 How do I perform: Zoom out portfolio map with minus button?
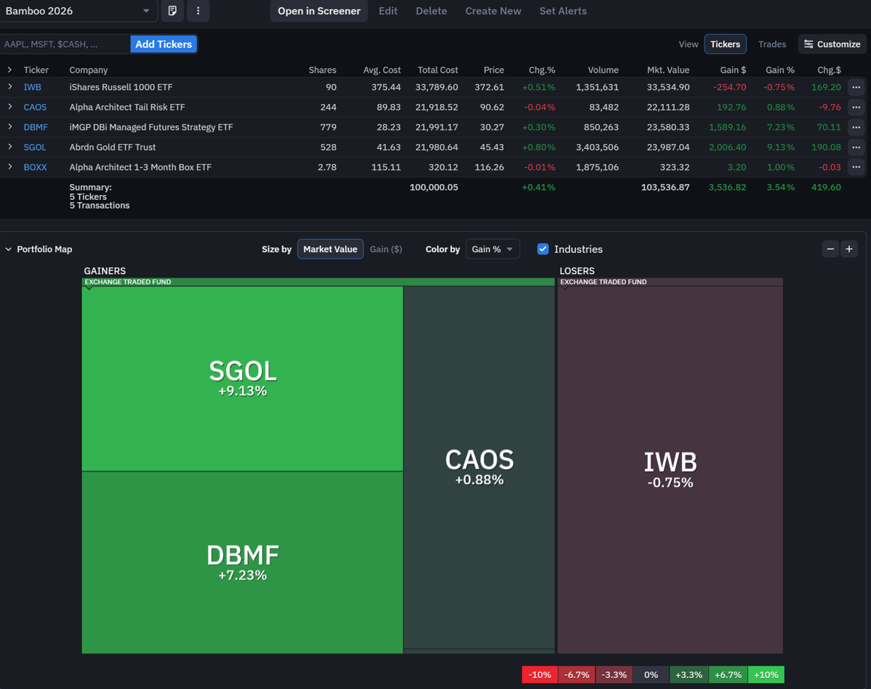coord(830,249)
